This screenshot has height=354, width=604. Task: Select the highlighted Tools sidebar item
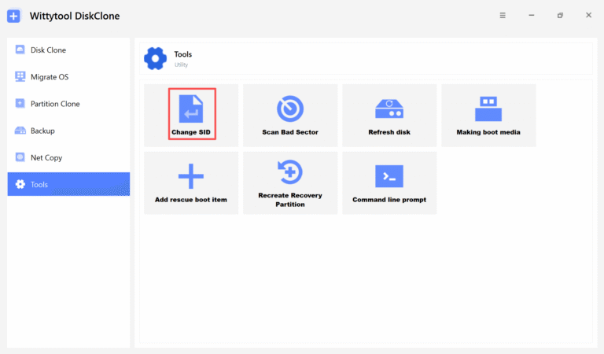(x=68, y=184)
